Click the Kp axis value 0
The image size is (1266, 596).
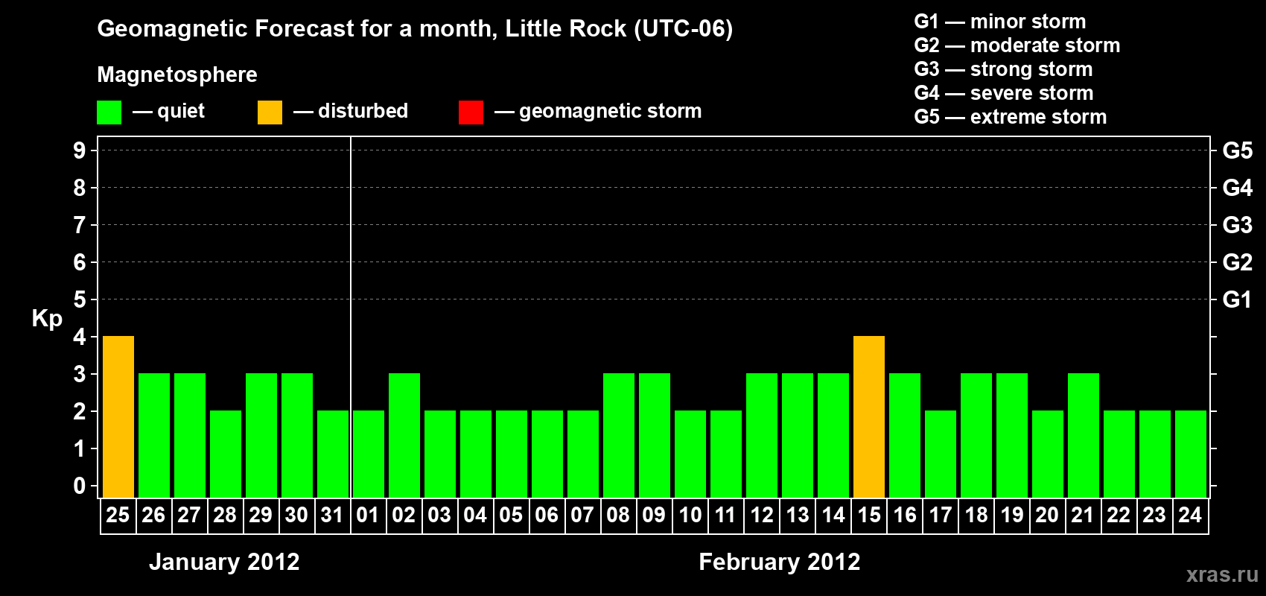pyautogui.click(x=80, y=486)
